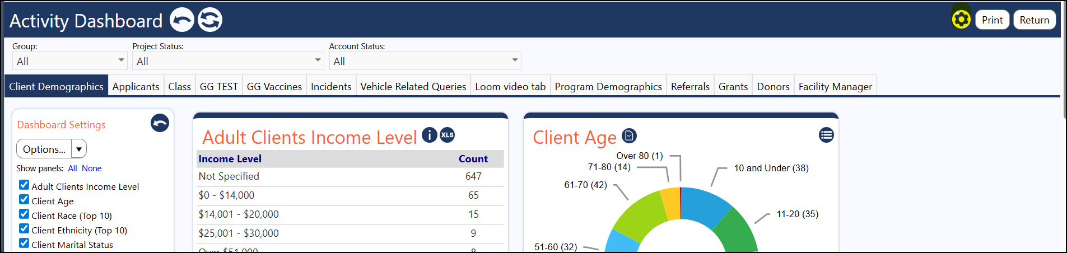The width and height of the screenshot is (1067, 253).
Task: Switch to the Program Demographics tab
Action: coord(608,86)
